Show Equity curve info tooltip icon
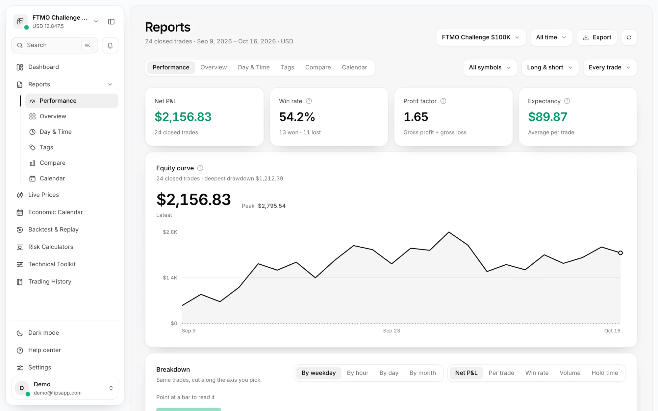The width and height of the screenshot is (658, 411). (200, 168)
